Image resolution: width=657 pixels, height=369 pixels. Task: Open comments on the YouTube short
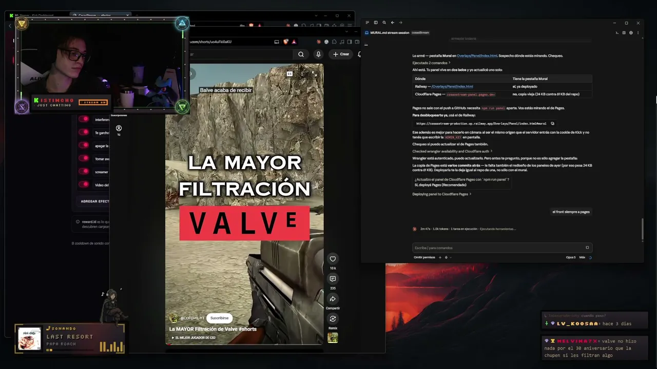333,279
